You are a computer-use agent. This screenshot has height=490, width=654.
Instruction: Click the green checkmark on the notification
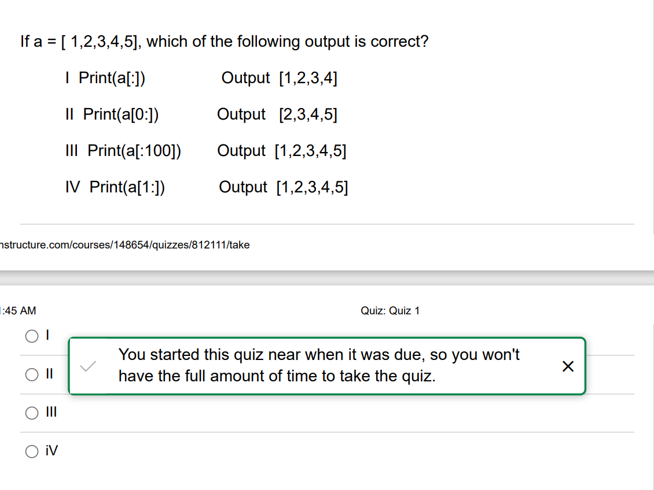tap(87, 365)
